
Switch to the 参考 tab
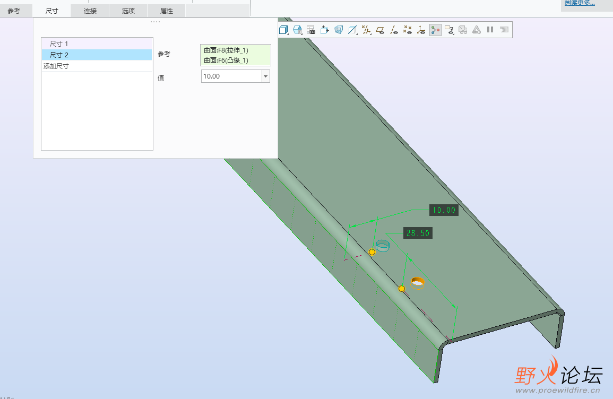click(x=14, y=11)
